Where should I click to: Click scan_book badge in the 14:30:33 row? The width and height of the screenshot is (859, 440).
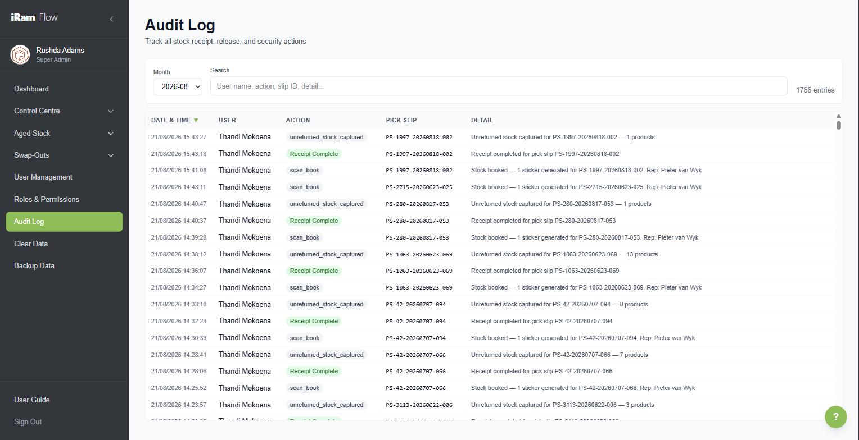[304, 338]
